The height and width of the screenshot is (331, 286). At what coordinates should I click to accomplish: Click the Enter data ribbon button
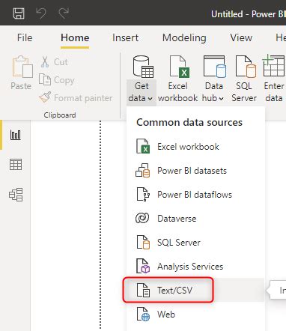pyautogui.click(x=274, y=79)
